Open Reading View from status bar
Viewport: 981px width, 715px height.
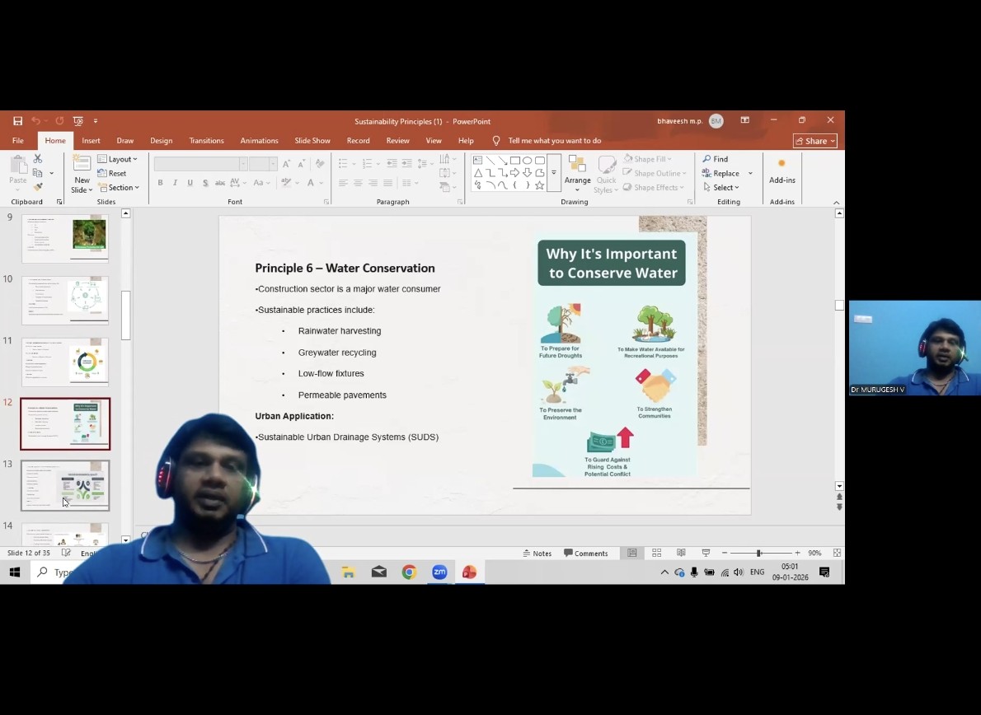681,553
